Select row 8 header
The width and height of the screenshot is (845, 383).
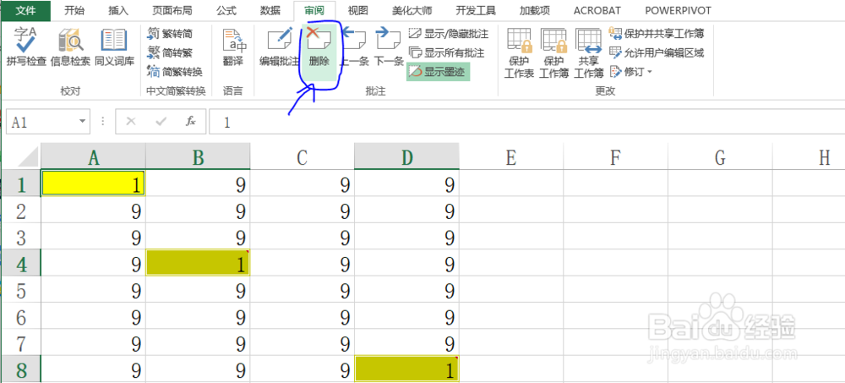coord(22,369)
